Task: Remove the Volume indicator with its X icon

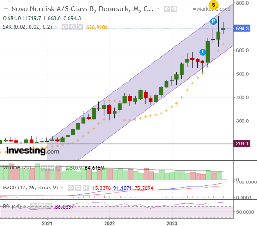Action: pyautogui.click(x=59, y=168)
